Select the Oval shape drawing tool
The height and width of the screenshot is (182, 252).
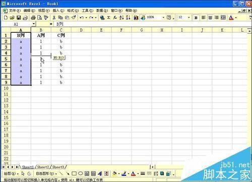pos(81,173)
